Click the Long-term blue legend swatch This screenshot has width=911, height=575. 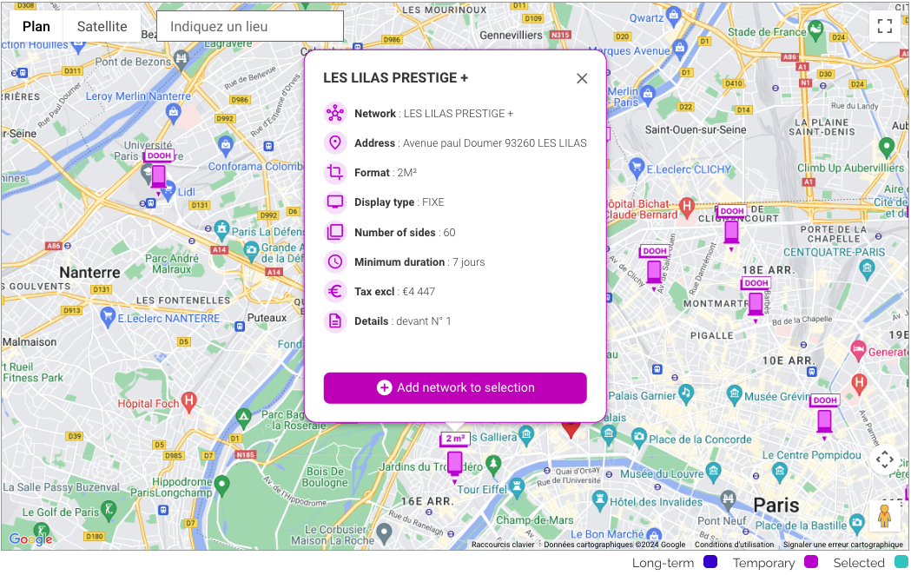coord(710,562)
